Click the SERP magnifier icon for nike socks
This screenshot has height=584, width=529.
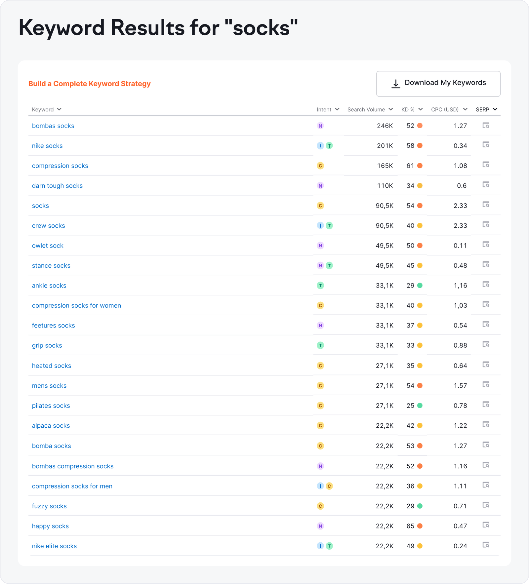click(486, 145)
